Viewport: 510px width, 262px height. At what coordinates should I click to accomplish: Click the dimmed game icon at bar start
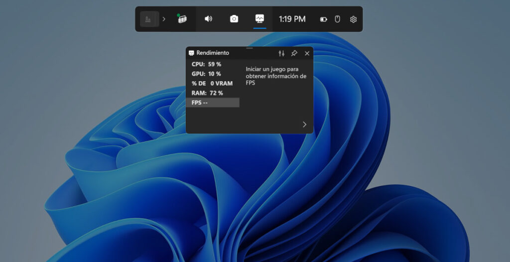[x=148, y=19]
